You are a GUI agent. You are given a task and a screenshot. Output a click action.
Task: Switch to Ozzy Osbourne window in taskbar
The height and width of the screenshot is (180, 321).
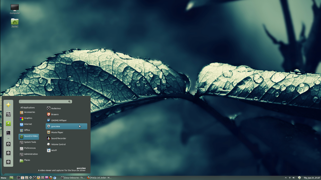click(x=73, y=178)
